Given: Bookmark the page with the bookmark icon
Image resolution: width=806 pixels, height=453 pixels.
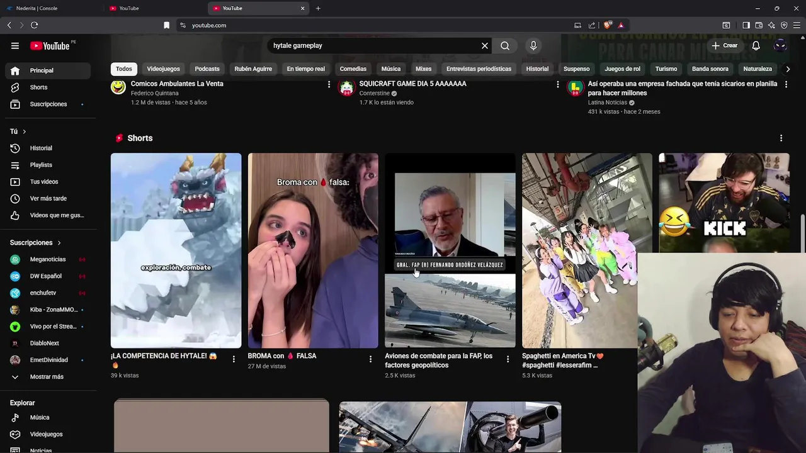Looking at the screenshot, I should 166,25.
